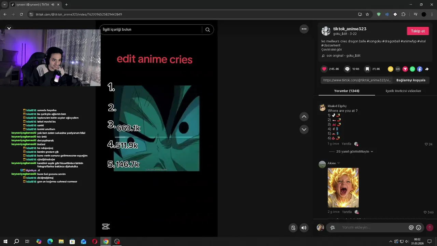This screenshot has height=246, width=437.
Task: Click the site info icon in the address bar
Action: point(31,14)
